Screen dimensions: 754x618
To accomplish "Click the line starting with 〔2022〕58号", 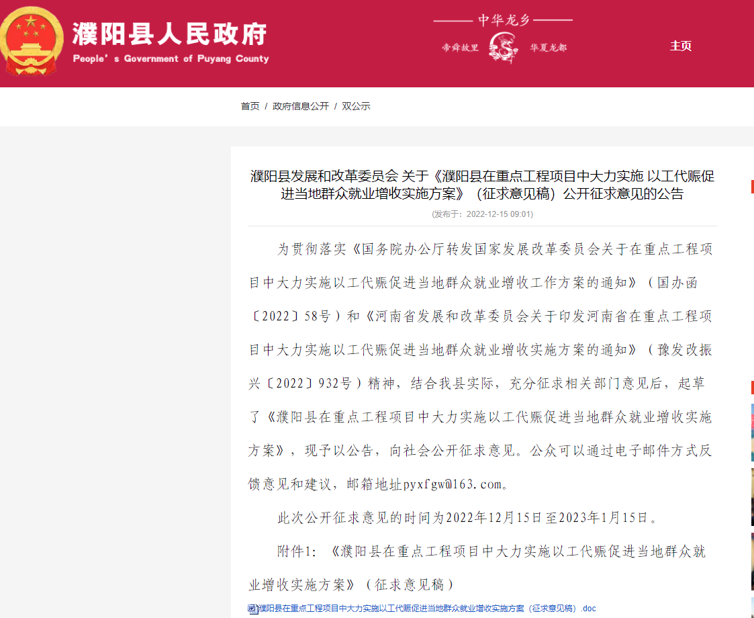I will pos(480,316).
